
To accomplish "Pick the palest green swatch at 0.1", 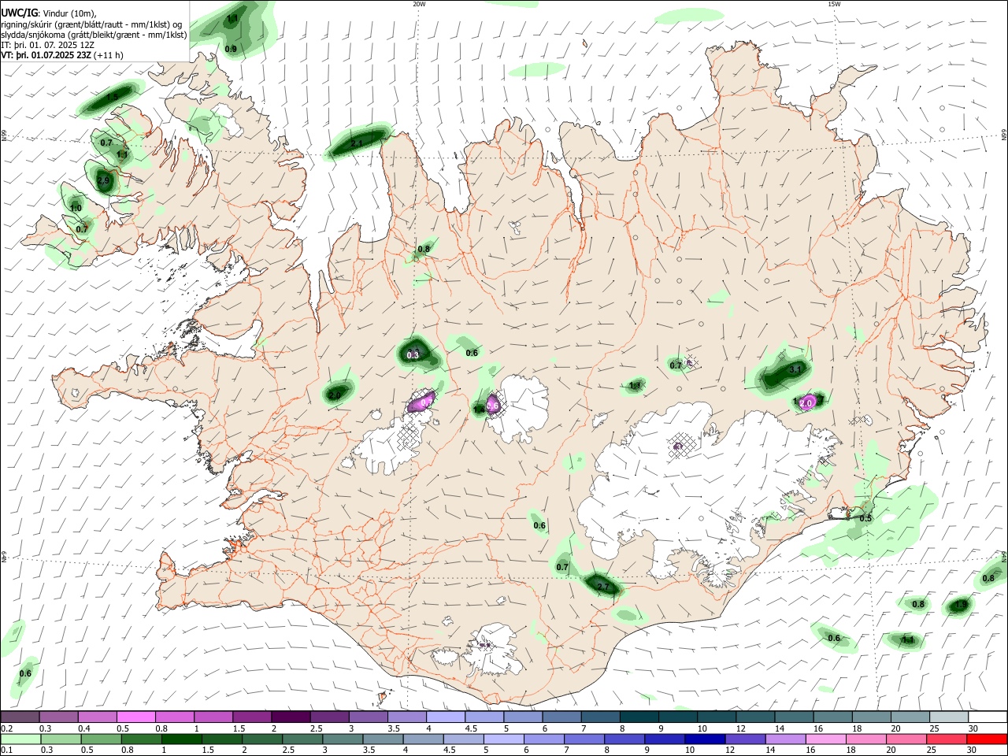I will [20, 739].
